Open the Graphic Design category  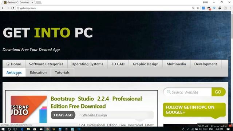(x=146, y=64)
